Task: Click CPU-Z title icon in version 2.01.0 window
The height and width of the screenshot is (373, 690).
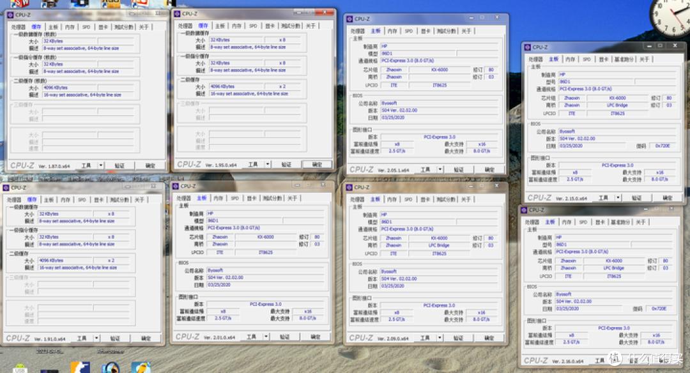Action: [176, 186]
